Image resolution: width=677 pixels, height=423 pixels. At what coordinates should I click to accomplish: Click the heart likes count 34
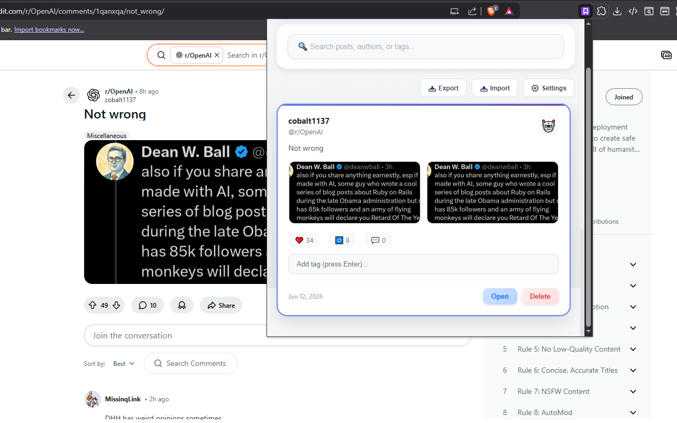304,240
